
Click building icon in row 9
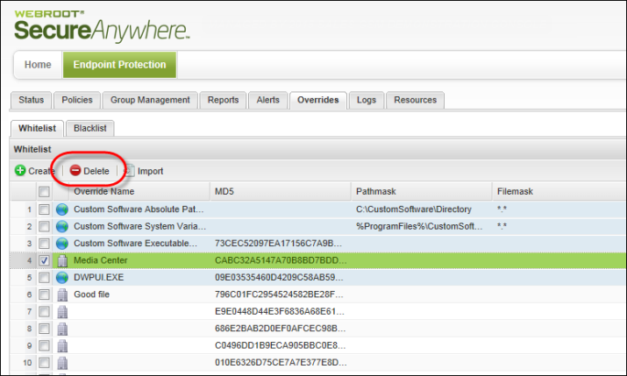(x=62, y=345)
